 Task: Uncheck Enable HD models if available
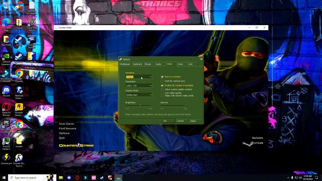pos(162,85)
